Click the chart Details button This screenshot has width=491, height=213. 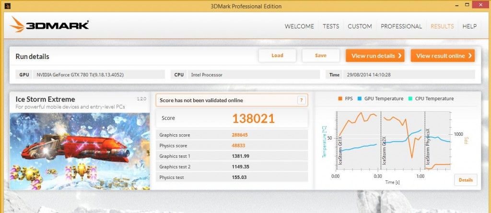pos(466,180)
